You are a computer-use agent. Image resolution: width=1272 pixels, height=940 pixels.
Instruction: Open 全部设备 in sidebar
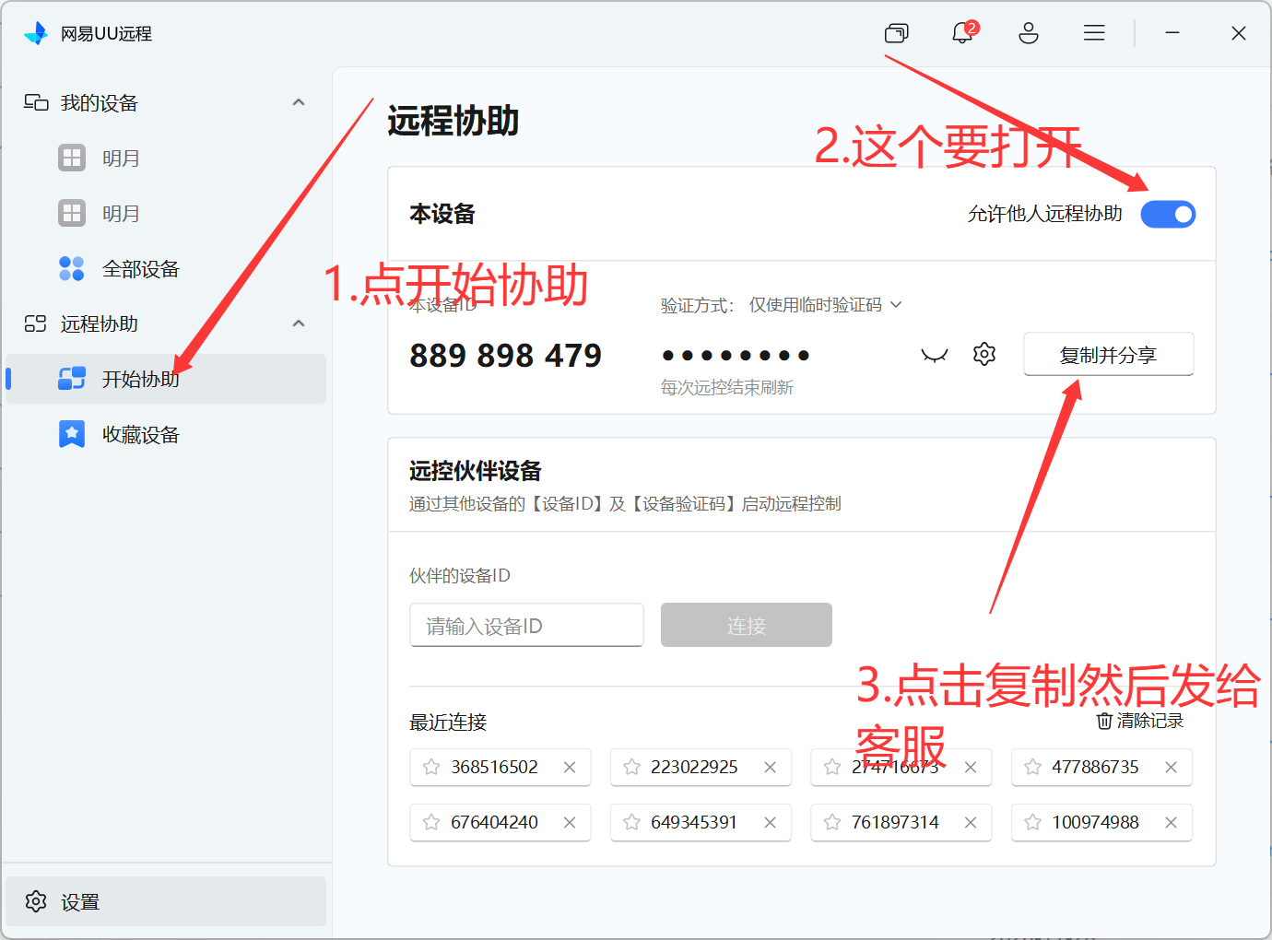coord(166,268)
